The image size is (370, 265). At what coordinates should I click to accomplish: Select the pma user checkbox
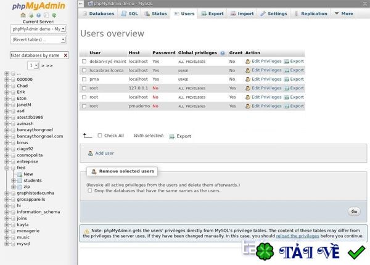84,79
